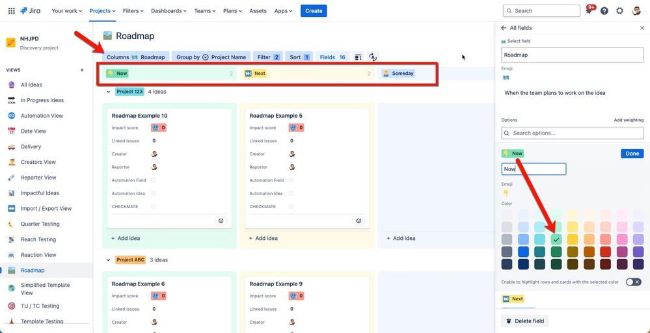Screen dimensions: 650x333
Task: Select the red color swatch
Action: [606, 252]
